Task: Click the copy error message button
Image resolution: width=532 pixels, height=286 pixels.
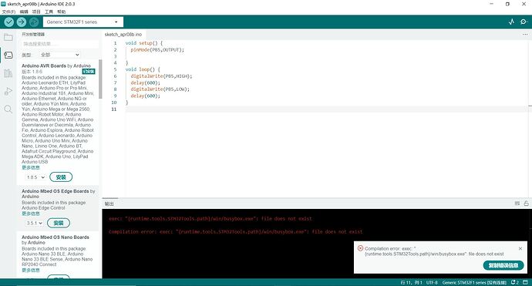Action: 503,265
